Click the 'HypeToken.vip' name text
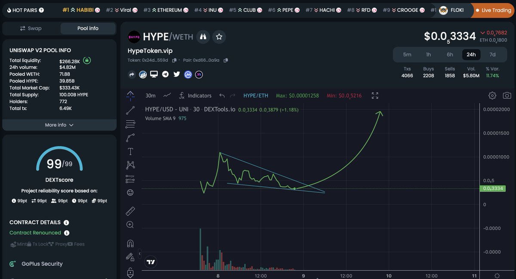The image size is (516, 279). pos(150,51)
